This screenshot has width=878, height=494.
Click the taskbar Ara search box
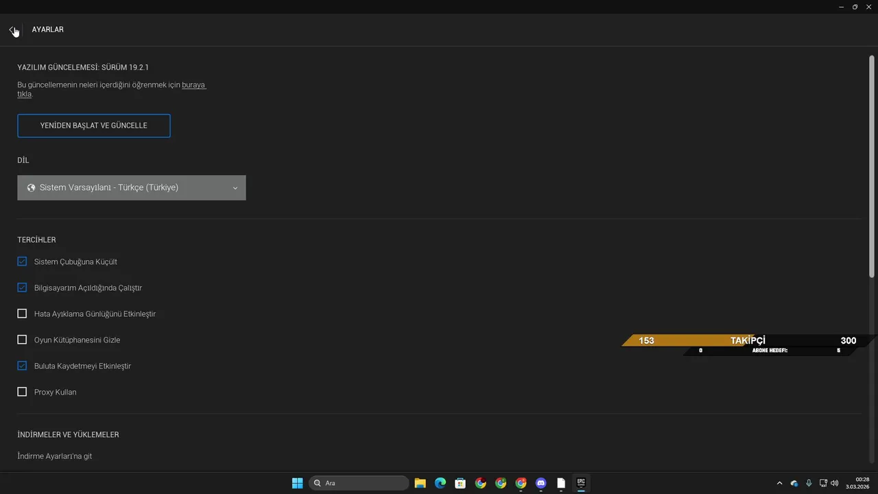[359, 483]
